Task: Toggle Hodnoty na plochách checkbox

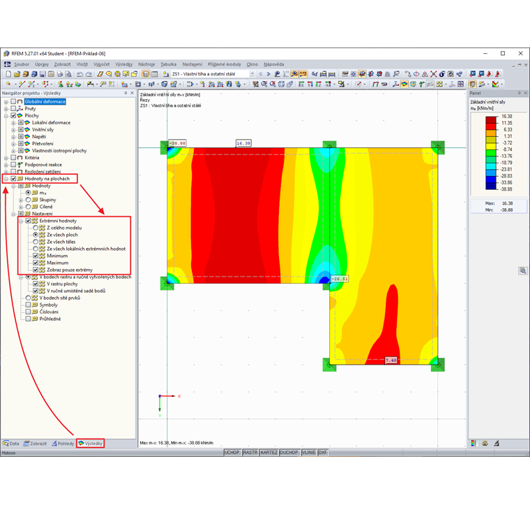Action: click(x=13, y=178)
